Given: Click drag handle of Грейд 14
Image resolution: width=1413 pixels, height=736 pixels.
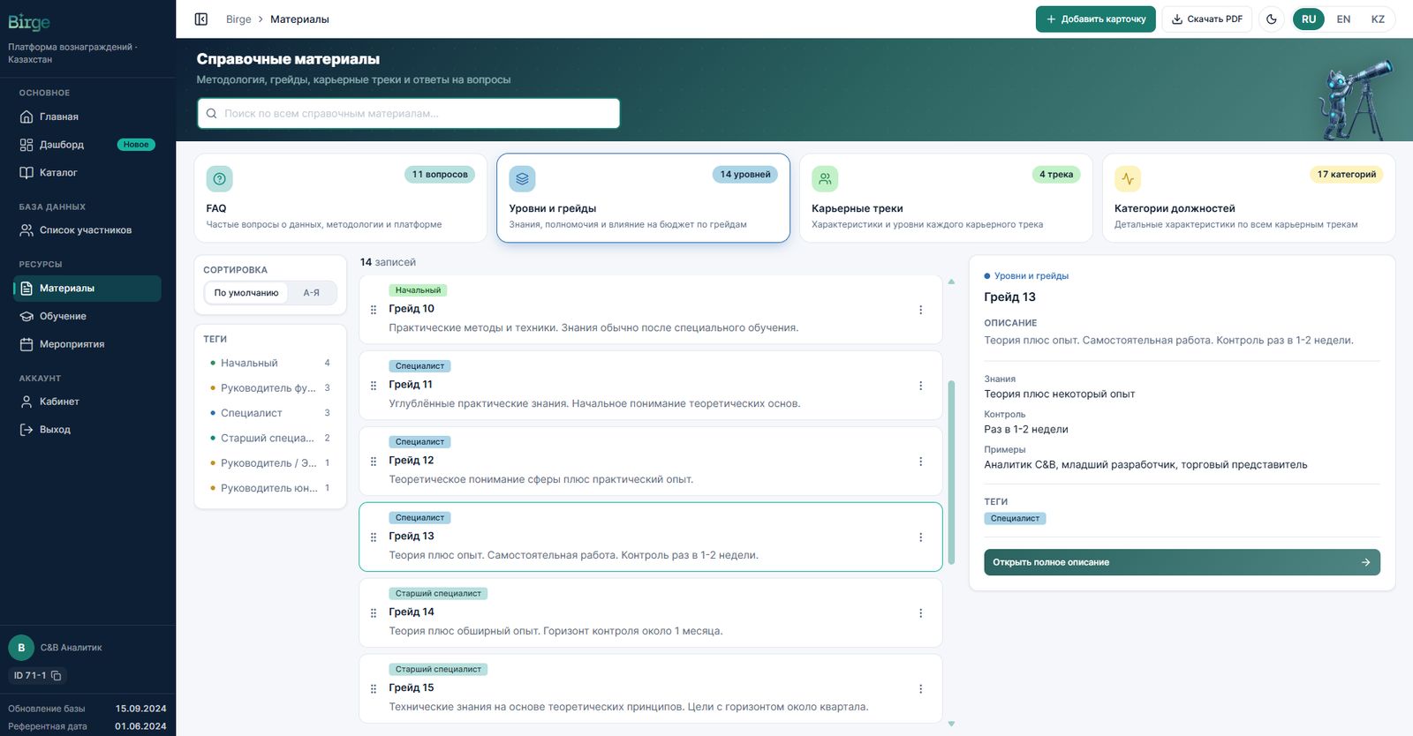Looking at the screenshot, I should 374,613.
